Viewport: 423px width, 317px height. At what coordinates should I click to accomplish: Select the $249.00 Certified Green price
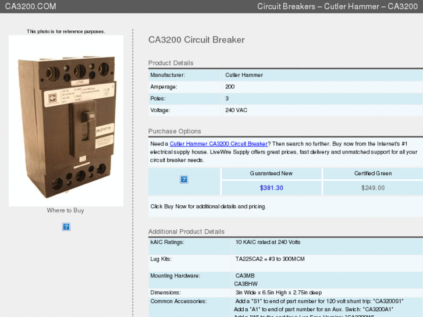(x=373, y=188)
